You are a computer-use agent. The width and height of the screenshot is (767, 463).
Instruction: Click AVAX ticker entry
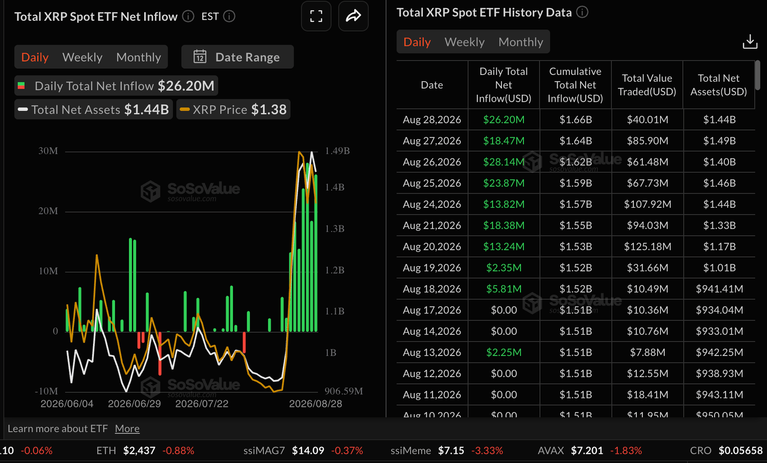point(590,451)
